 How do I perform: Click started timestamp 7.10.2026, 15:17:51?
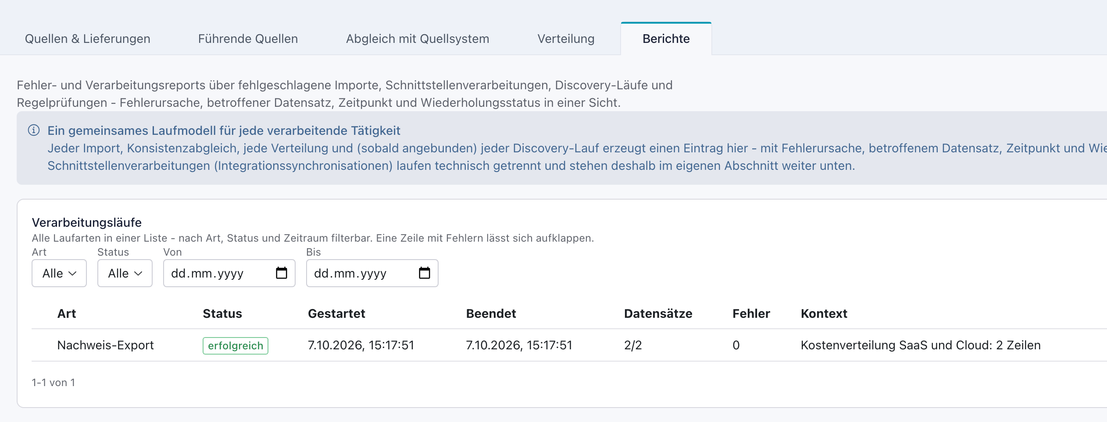pyautogui.click(x=361, y=345)
